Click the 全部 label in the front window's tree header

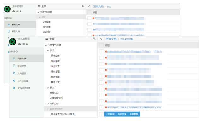[x=52, y=39]
